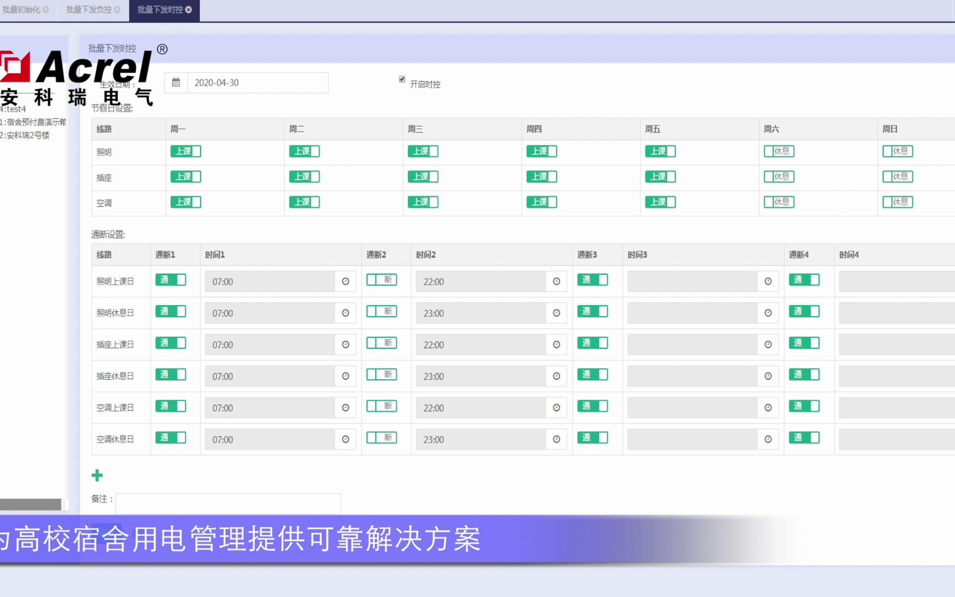Viewport: 955px width, 597px height.
Task: Open clock picker for 照明休息日 时间1
Action: coord(345,313)
